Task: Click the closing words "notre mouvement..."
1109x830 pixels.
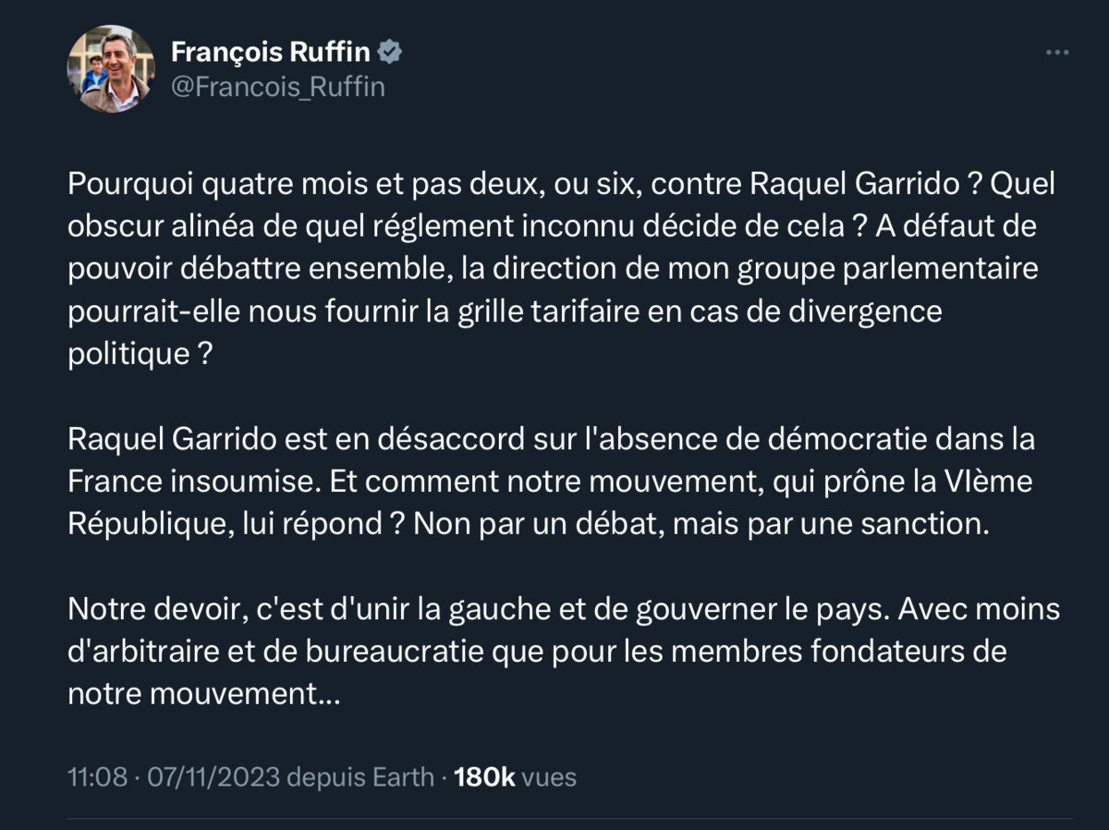Action: [x=203, y=693]
